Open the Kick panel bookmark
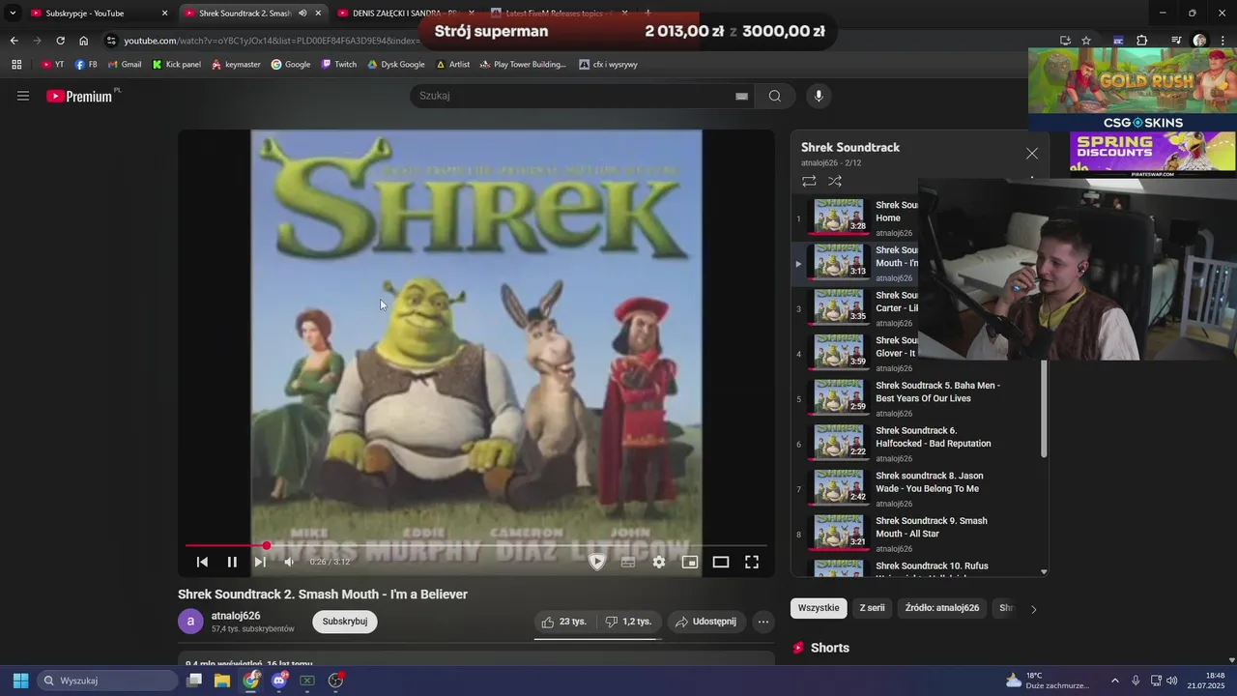 tap(177, 65)
